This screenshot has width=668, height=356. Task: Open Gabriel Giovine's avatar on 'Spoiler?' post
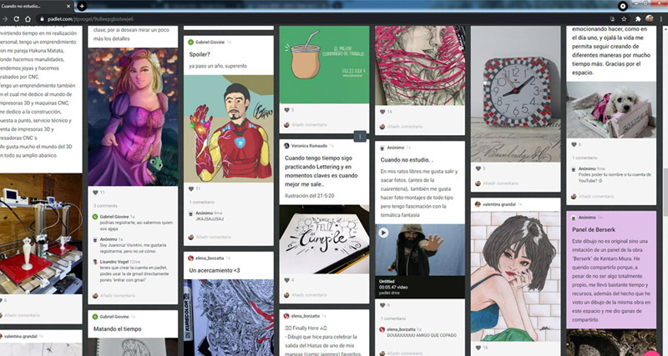(x=191, y=43)
